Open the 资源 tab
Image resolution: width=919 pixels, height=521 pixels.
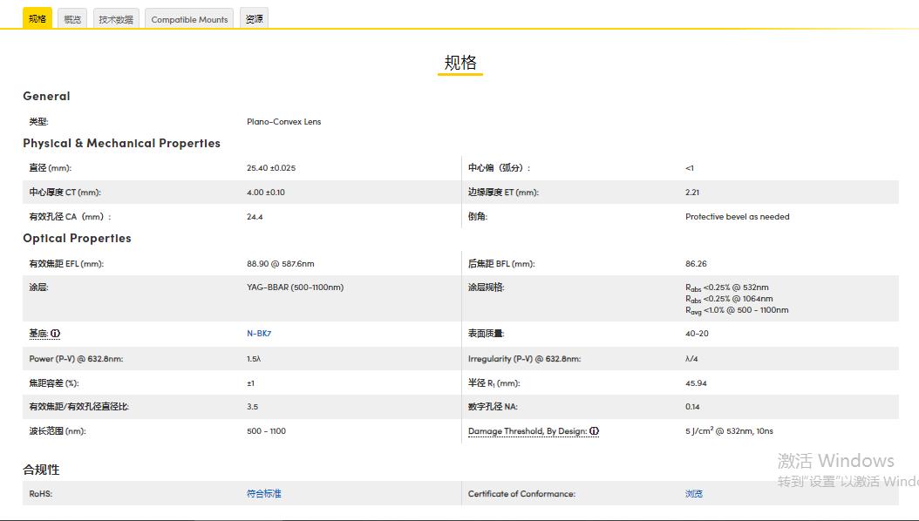click(x=253, y=17)
